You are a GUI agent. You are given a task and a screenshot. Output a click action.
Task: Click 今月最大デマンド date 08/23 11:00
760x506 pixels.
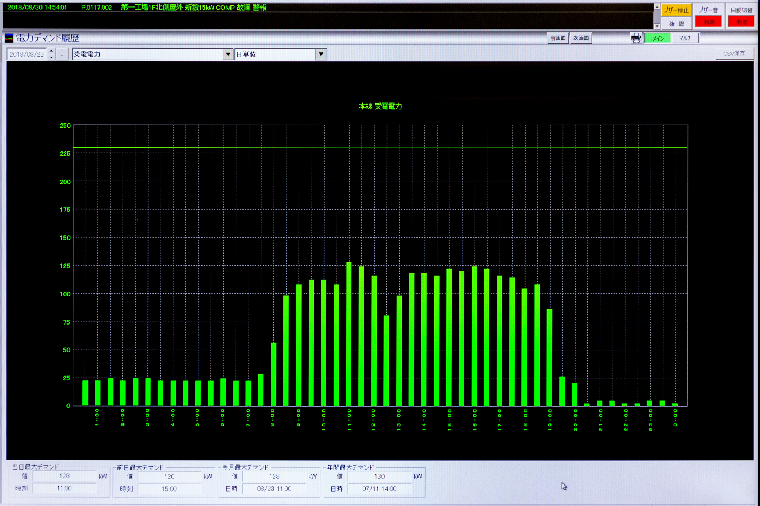[x=274, y=489]
